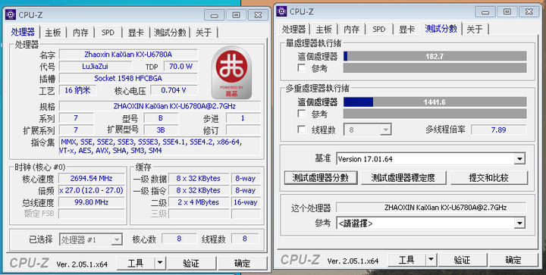
Task: Expand 工具 dropdown arrow in right window
Action: 431,260
